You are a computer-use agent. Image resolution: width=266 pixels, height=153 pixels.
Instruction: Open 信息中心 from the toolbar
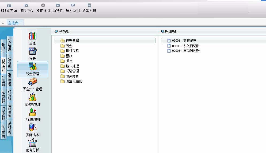26,8
